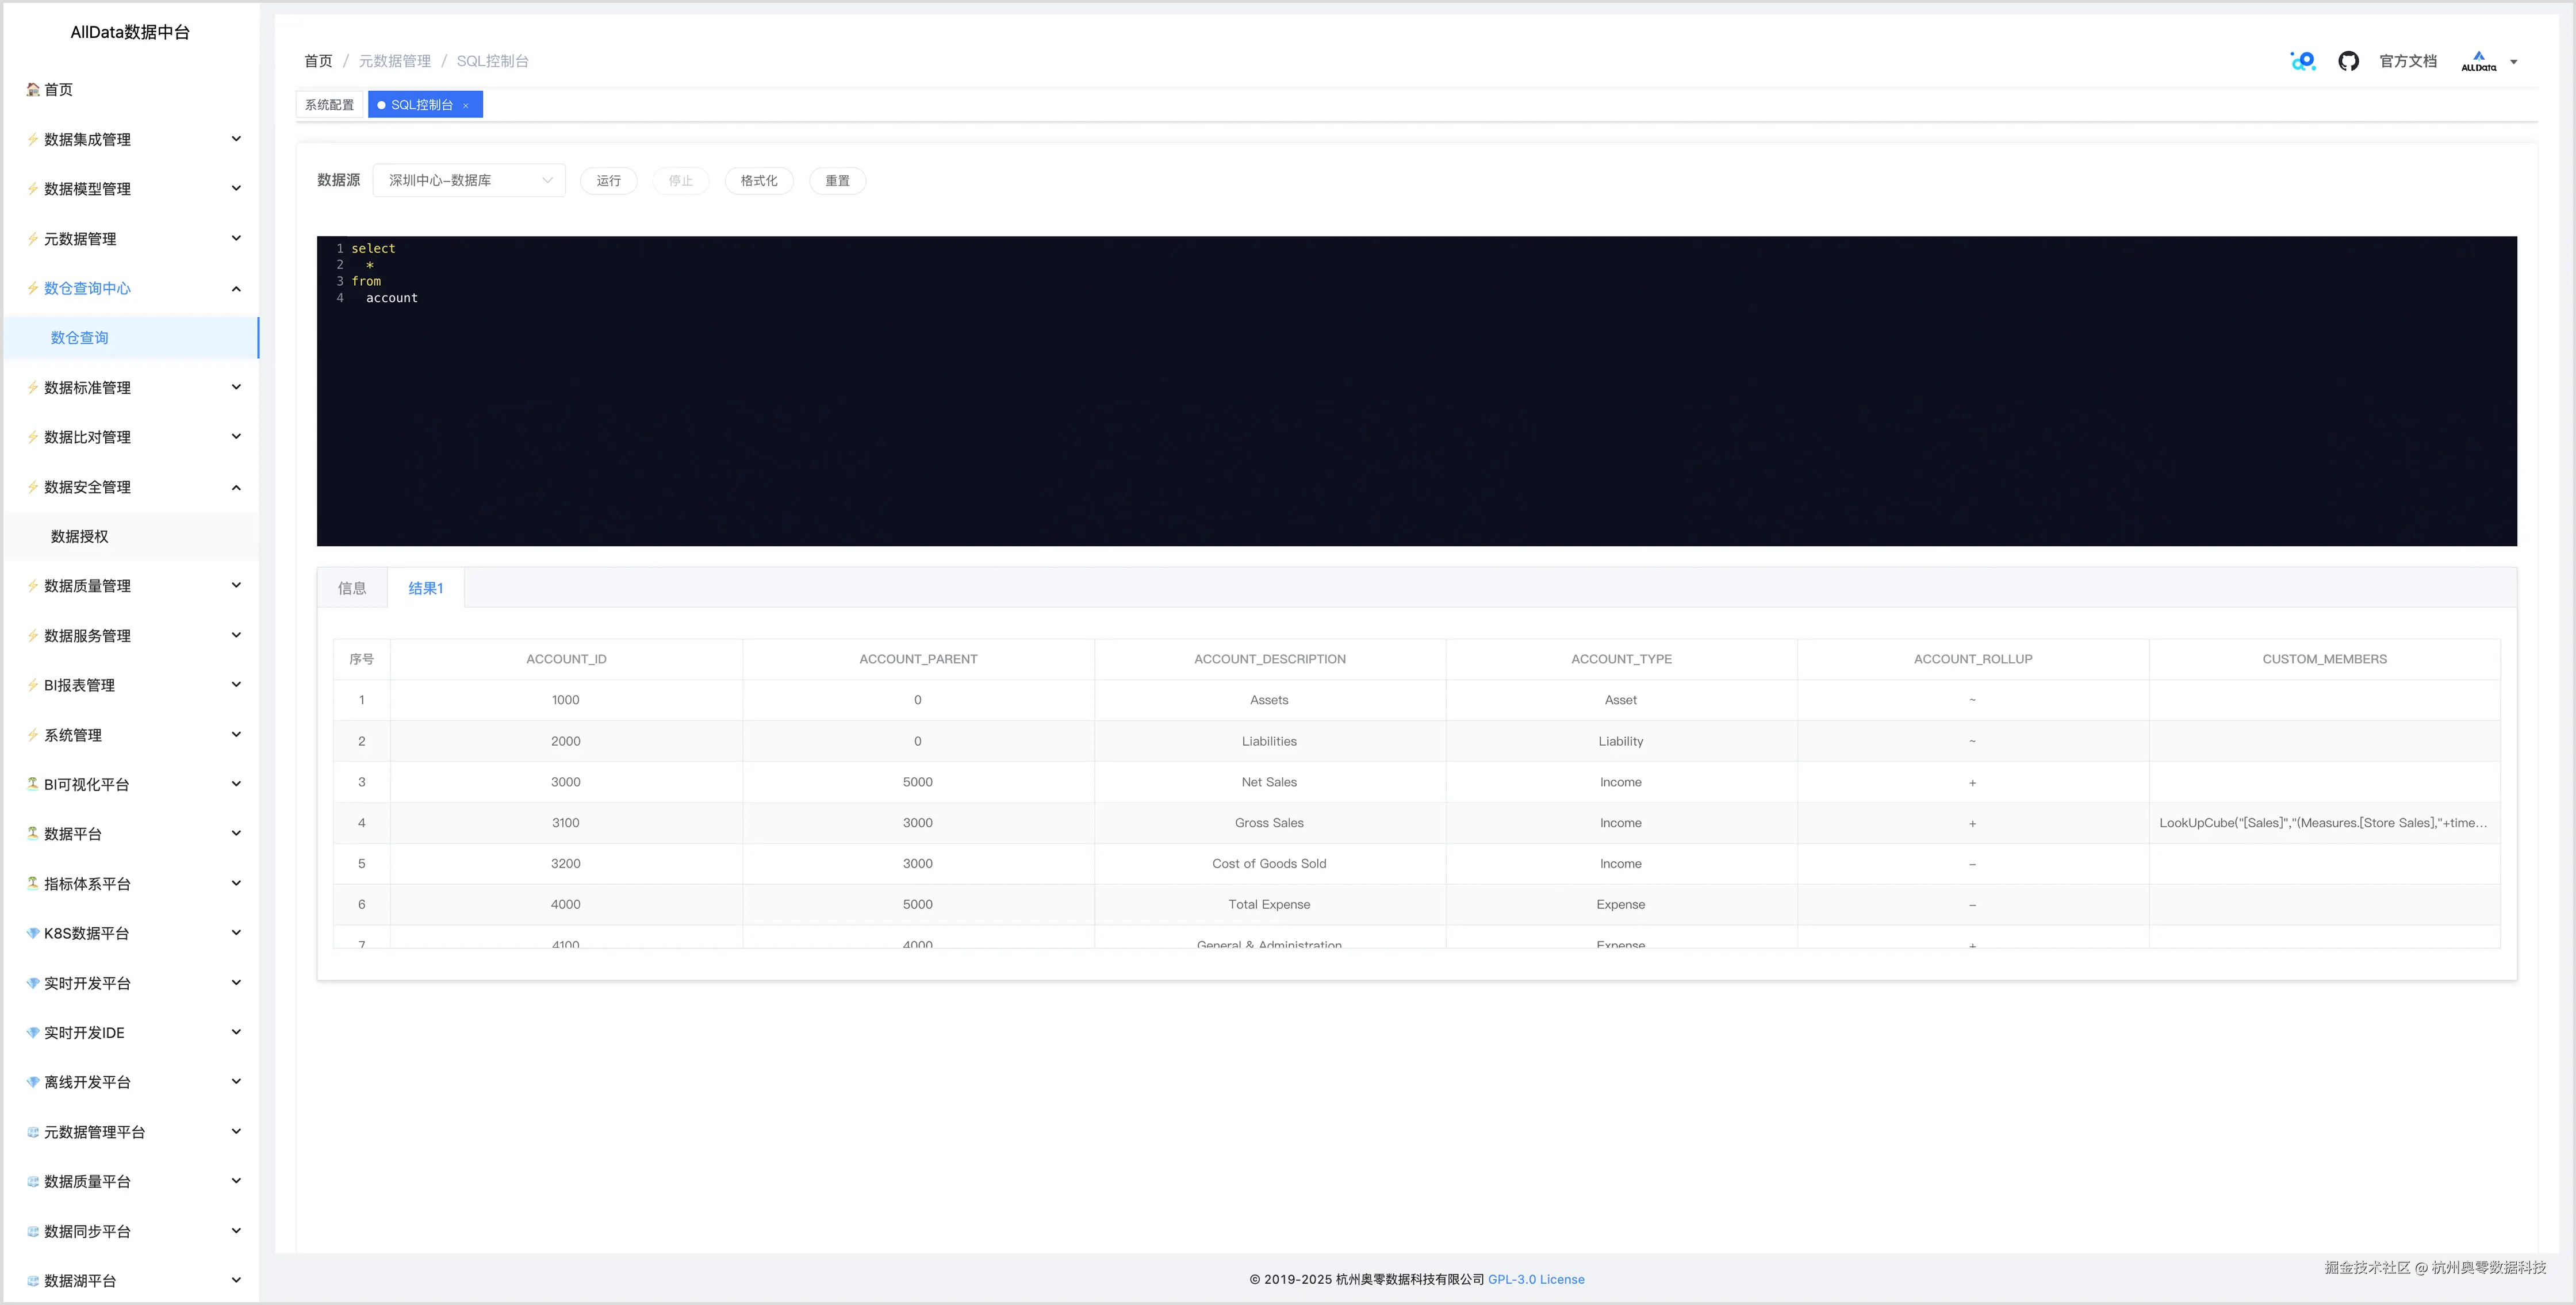Expand the 元数据管理 sidebar menu
The height and width of the screenshot is (1305, 2576).
(x=236, y=238)
